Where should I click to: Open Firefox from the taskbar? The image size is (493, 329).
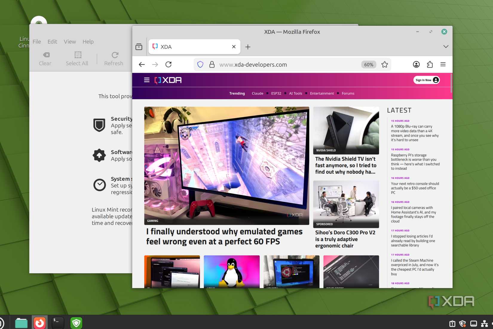point(40,323)
